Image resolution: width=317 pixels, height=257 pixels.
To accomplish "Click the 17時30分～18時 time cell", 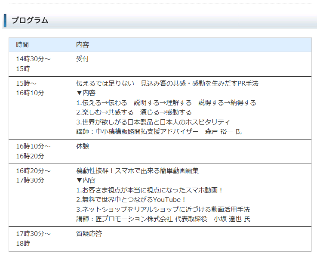I will (39, 239).
